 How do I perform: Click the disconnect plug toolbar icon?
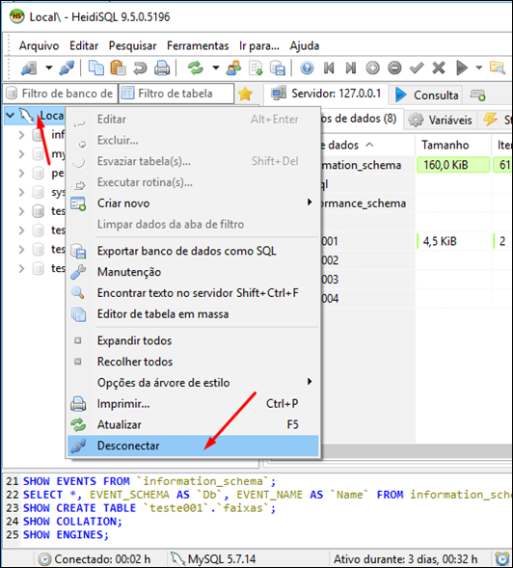(67, 68)
